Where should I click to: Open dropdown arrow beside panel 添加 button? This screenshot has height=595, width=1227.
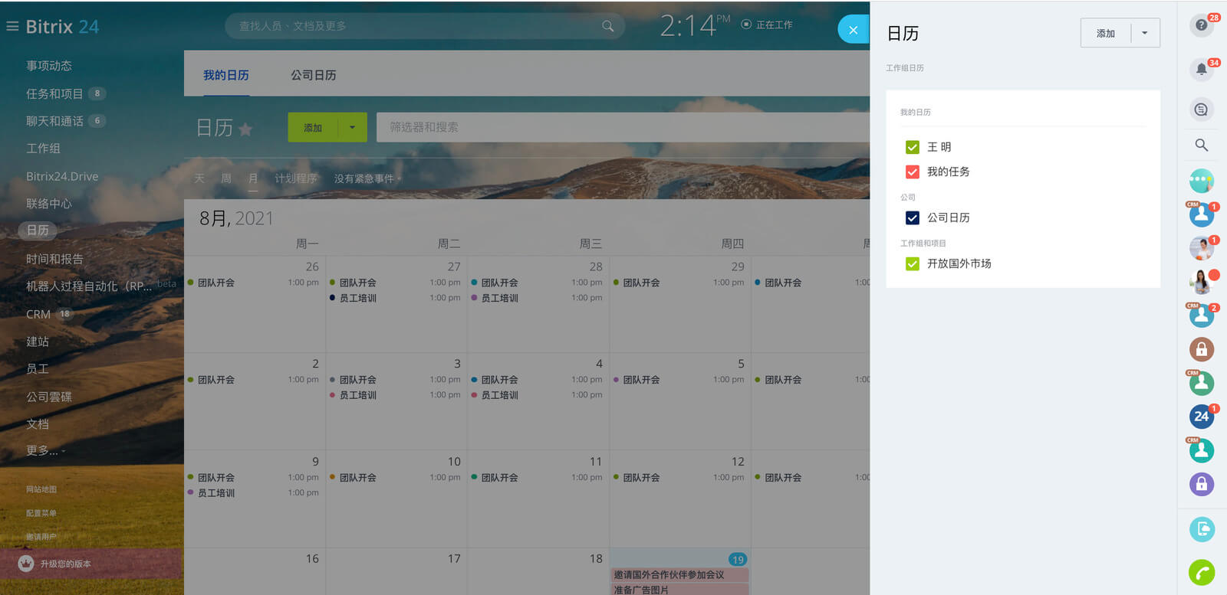click(x=1145, y=33)
